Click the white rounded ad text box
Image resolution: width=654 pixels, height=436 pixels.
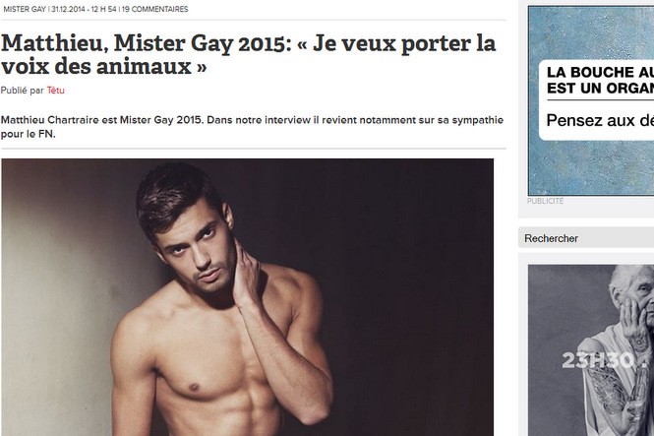[x=596, y=100]
